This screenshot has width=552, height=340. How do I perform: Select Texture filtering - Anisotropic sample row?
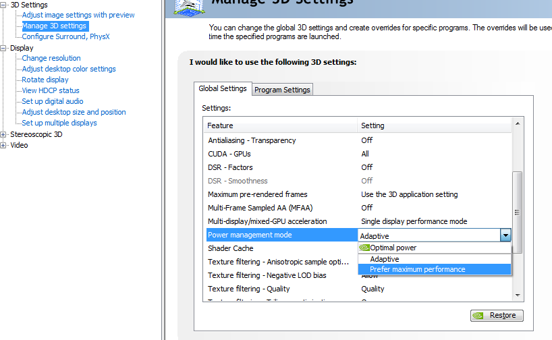[x=282, y=262]
